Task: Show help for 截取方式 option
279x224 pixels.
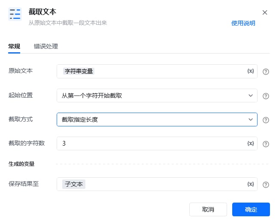Action: [266, 120]
